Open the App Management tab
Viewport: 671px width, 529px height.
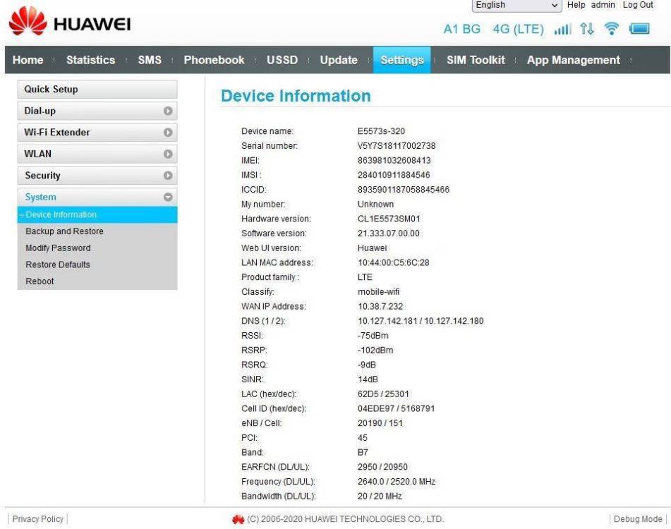click(573, 60)
